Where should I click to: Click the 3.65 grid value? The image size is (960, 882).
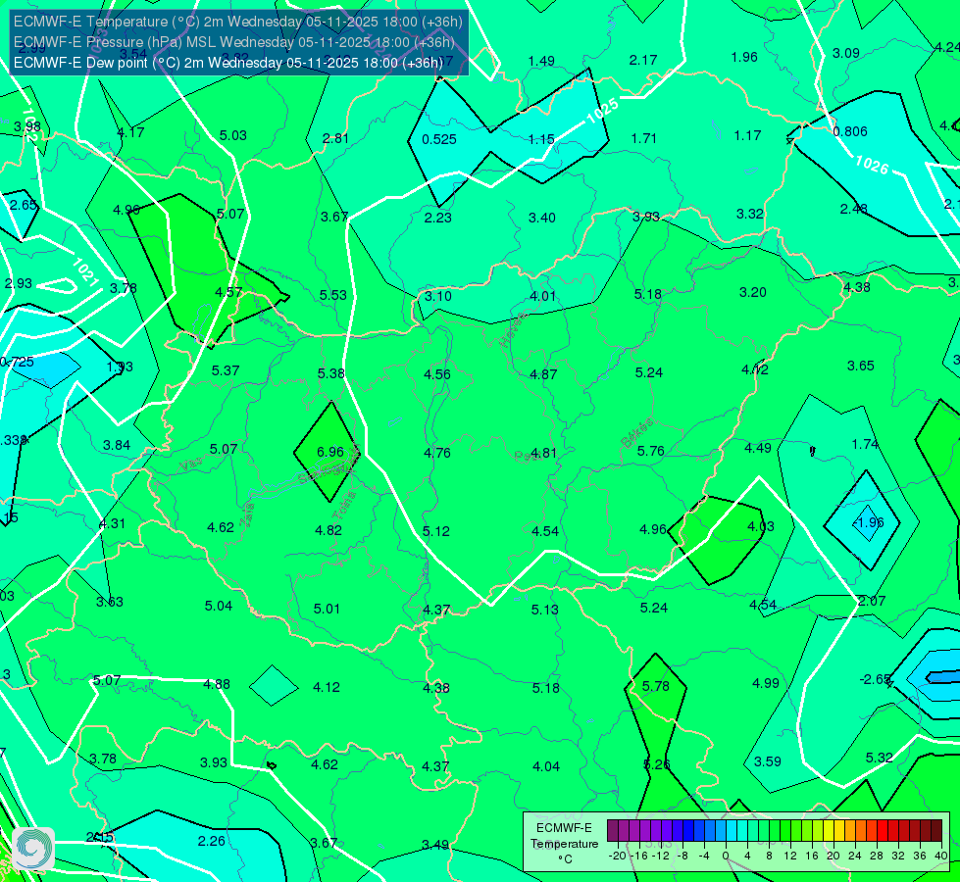tap(860, 366)
